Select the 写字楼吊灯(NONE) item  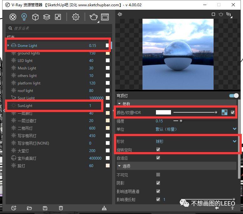(x=33, y=143)
